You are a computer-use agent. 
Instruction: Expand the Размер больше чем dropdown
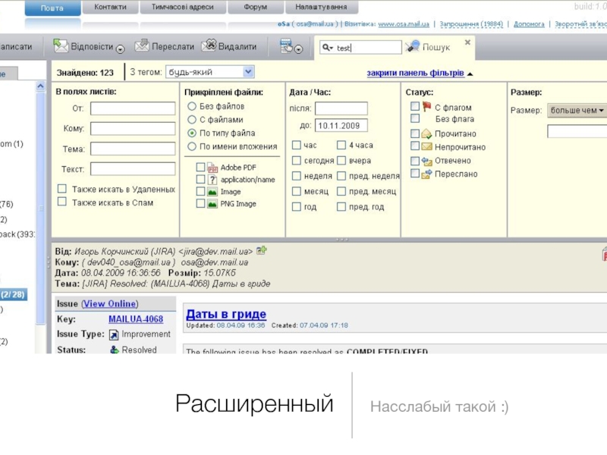tap(577, 111)
